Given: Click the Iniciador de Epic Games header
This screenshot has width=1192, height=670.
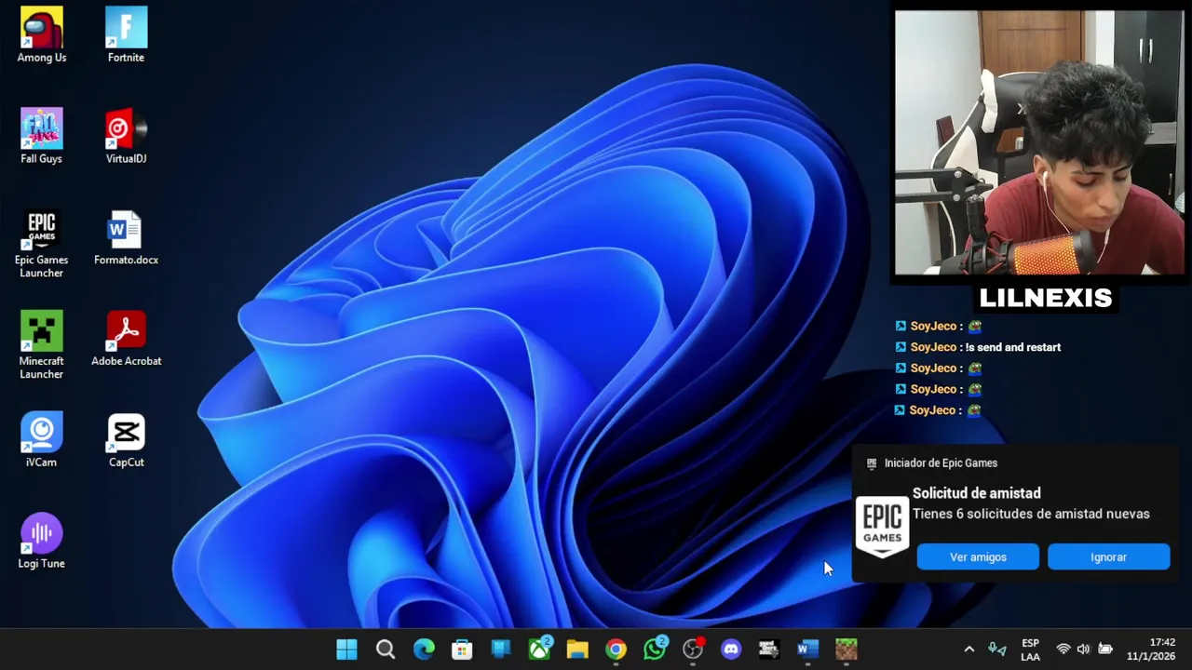Looking at the screenshot, I should click(941, 462).
